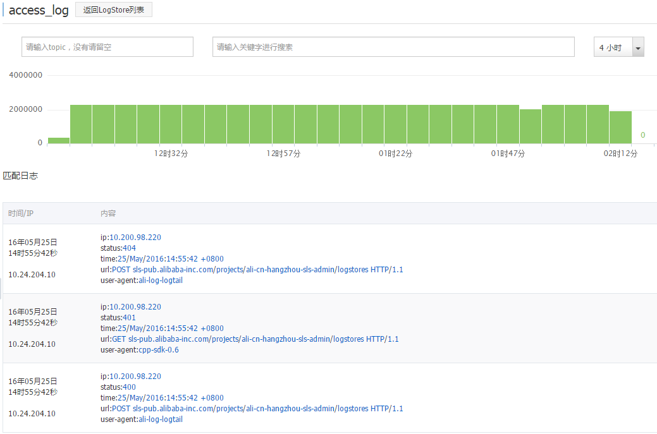The width and height of the screenshot is (657, 434).
Task: Click the 4000000 y-axis label
Action: pos(25,75)
